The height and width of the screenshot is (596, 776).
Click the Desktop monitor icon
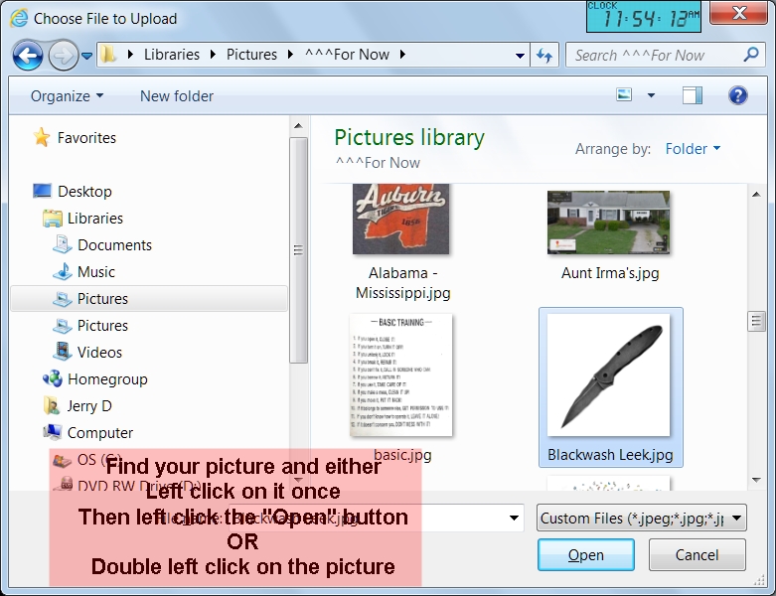point(42,191)
